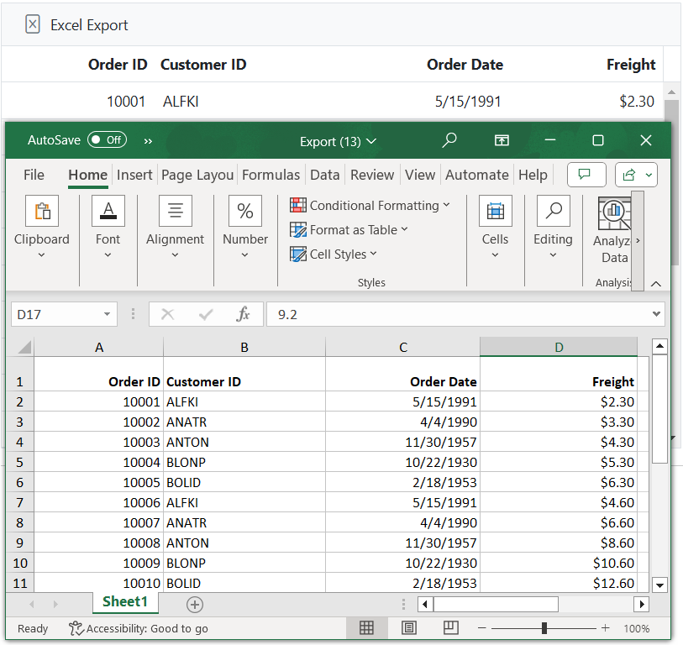Open the Insert ribbon tab
Viewport: 683px width, 645px height.
(134, 175)
